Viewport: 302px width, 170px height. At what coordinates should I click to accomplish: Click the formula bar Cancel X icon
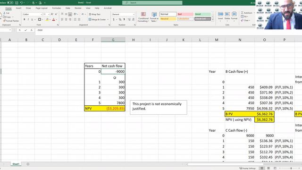click(x=19, y=30)
